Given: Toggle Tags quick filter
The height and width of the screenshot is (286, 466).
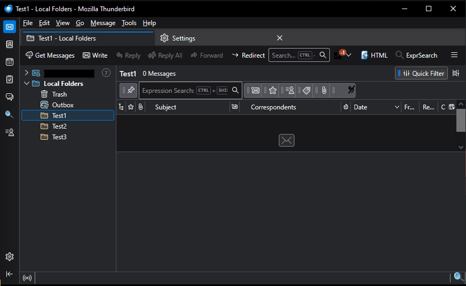Looking at the screenshot, I should [305, 90].
